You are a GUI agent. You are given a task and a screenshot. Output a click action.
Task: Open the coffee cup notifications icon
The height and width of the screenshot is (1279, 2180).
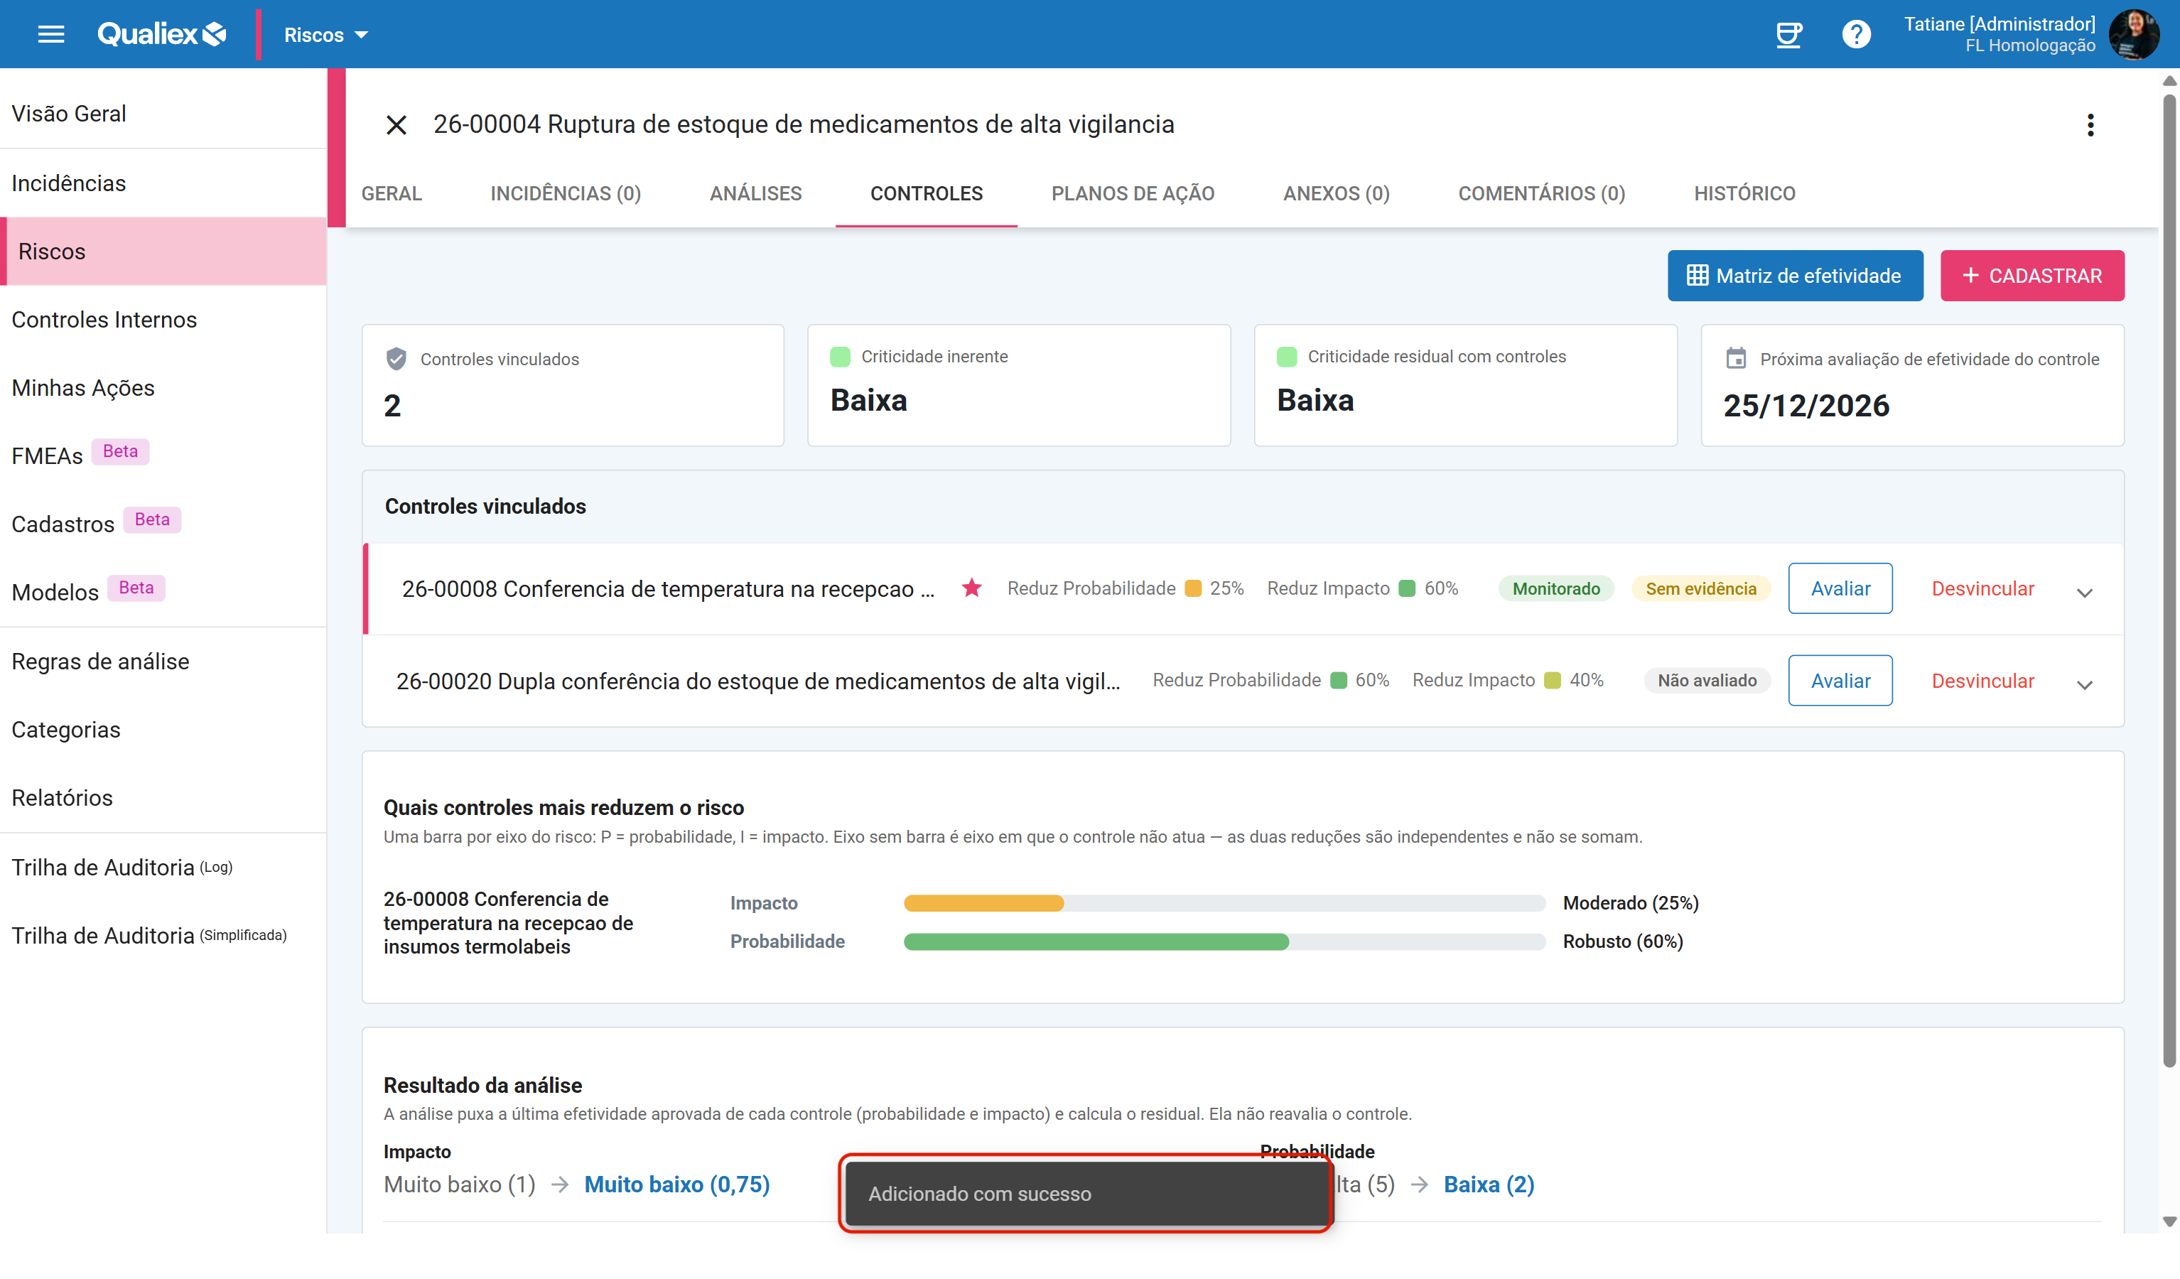click(1788, 35)
